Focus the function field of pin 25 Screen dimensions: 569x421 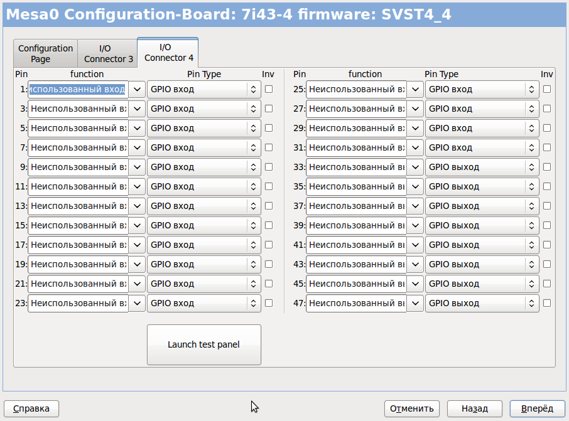coord(356,89)
